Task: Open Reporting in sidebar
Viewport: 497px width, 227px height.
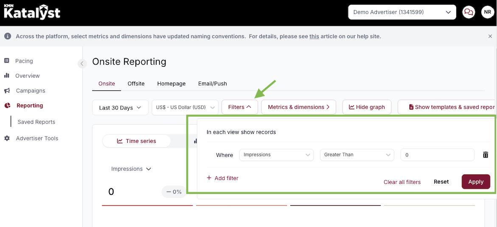Action: (x=29, y=105)
